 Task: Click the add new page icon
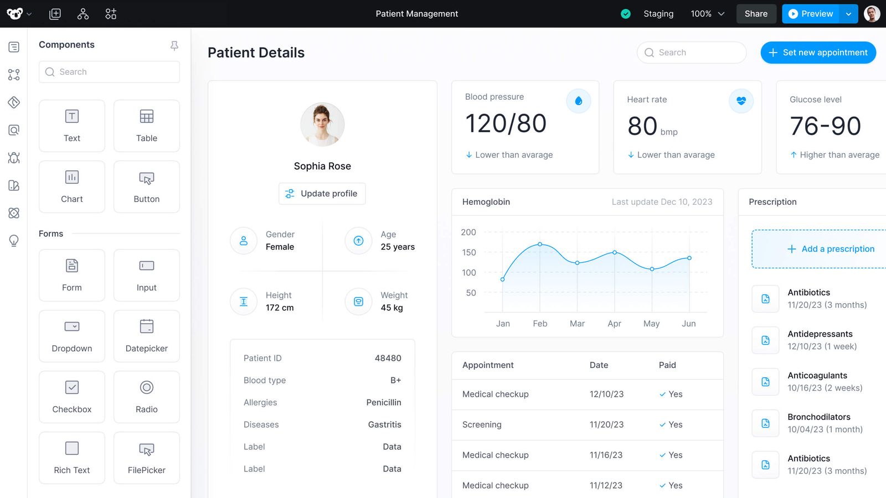tap(55, 13)
